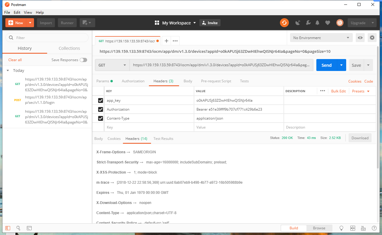The width and height of the screenshot is (382, 235).
Task: Click the sync status icon
Action: pos(284,23)
